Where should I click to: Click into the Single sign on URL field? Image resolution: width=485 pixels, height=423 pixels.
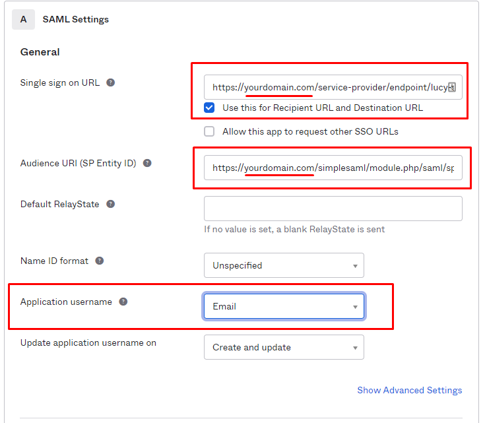tap(333, 87)
